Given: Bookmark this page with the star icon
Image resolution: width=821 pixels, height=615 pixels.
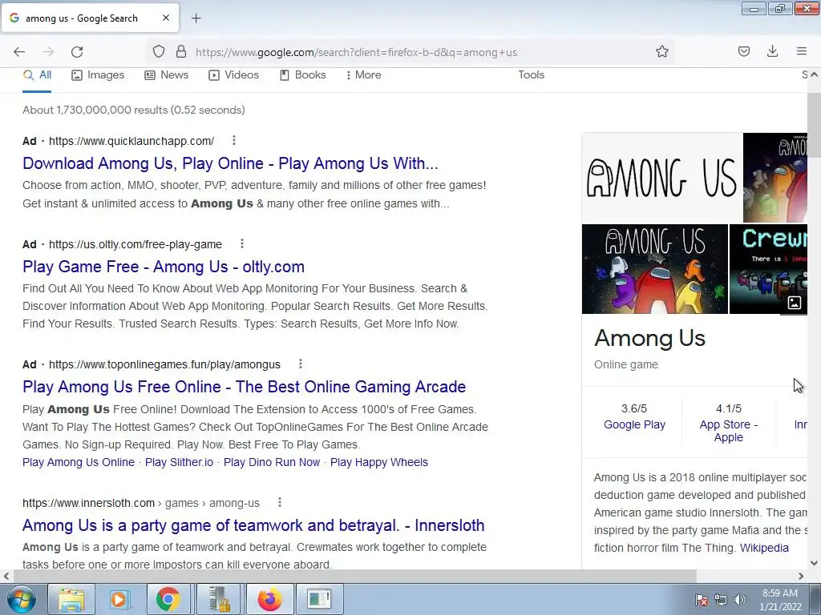Looking at the screenshot, I should pos(661,52).
